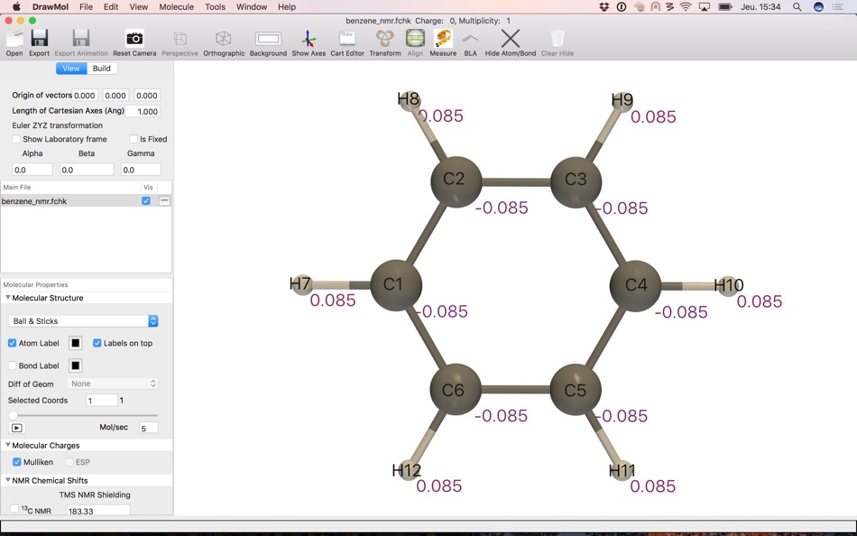
Task: Click the ESP charges checkbox
Action: click(x=69, y=462)
